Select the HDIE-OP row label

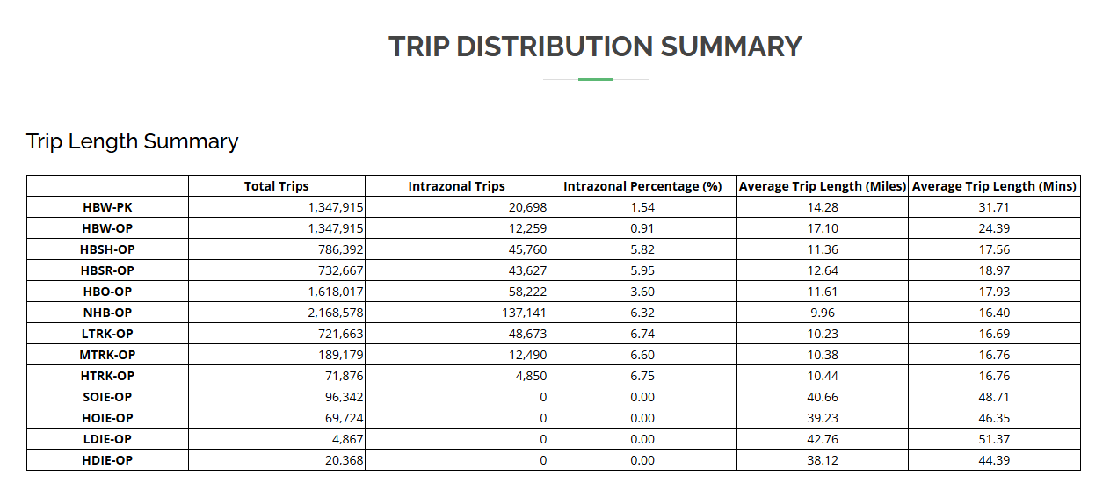[107, 460]
